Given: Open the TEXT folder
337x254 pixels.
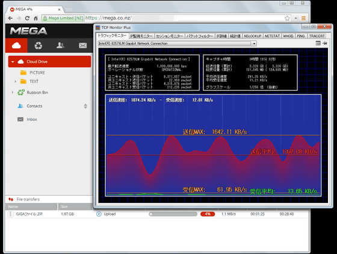Looking at the screenshot, I should pyautogui.click(x=34, y=81).
